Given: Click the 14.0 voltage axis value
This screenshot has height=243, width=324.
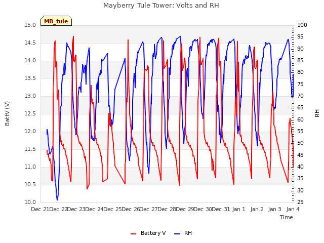Looking at the screenshot, I should coord(30,61).
